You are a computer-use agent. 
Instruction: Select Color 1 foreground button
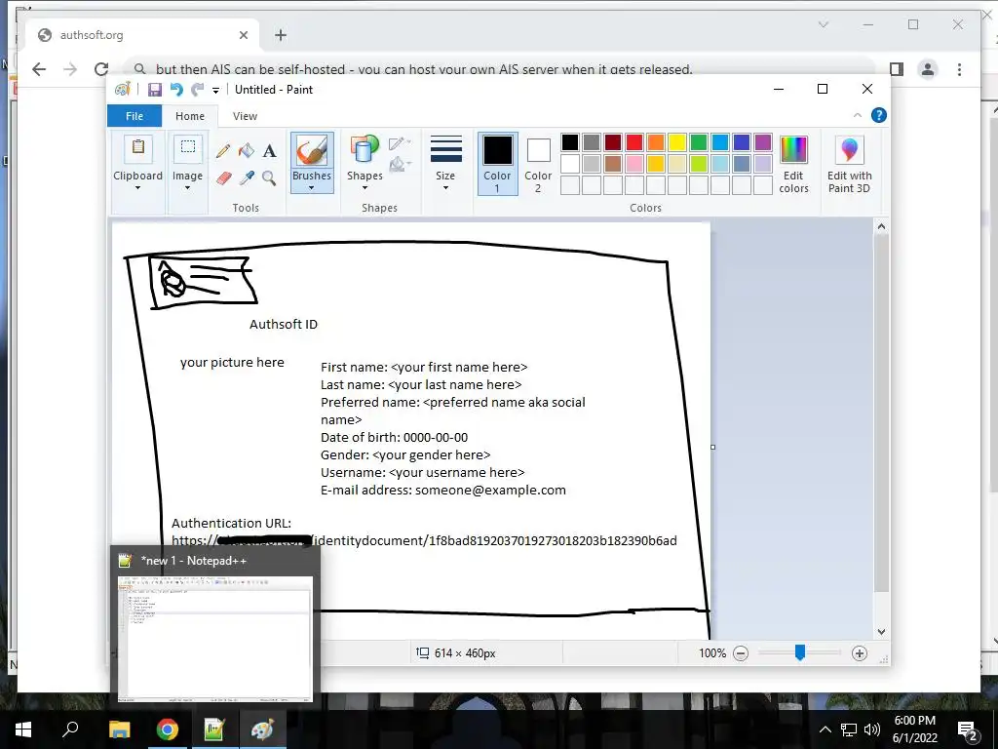(x=497, y=163)
